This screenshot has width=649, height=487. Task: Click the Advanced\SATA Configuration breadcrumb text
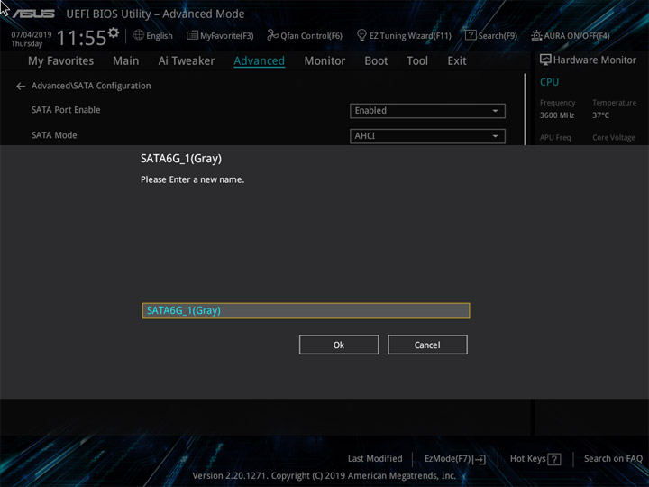(91, 86)
